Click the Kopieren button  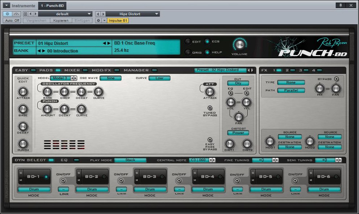(61, 21)
